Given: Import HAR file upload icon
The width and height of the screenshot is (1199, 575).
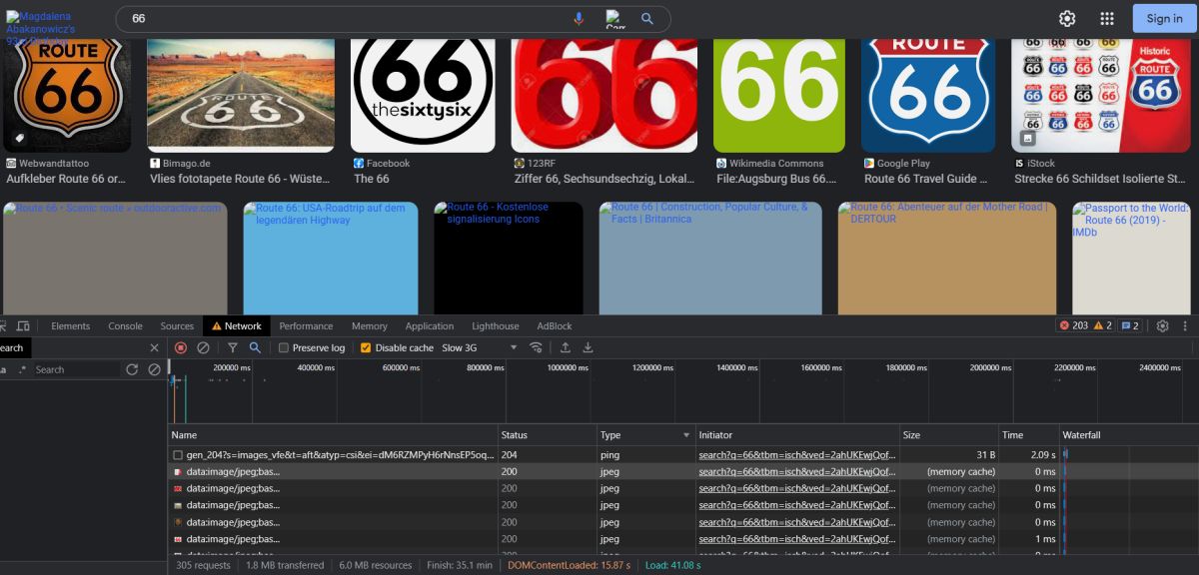Looking at the screenshot, I should [x=566, y=347].
